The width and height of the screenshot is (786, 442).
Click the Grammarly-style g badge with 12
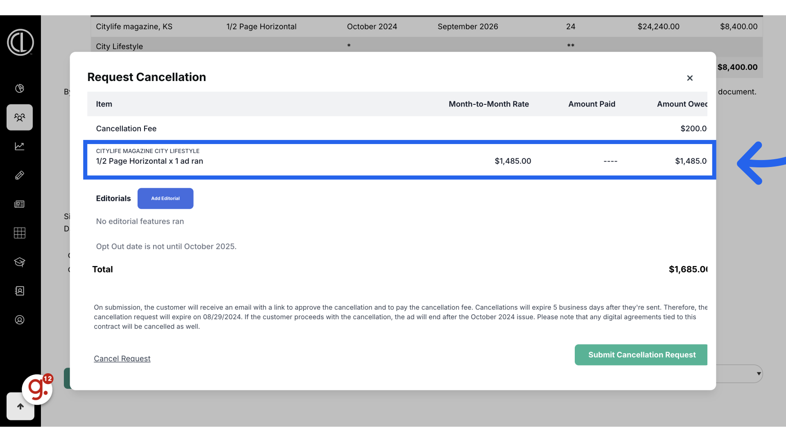pos(37,389)
